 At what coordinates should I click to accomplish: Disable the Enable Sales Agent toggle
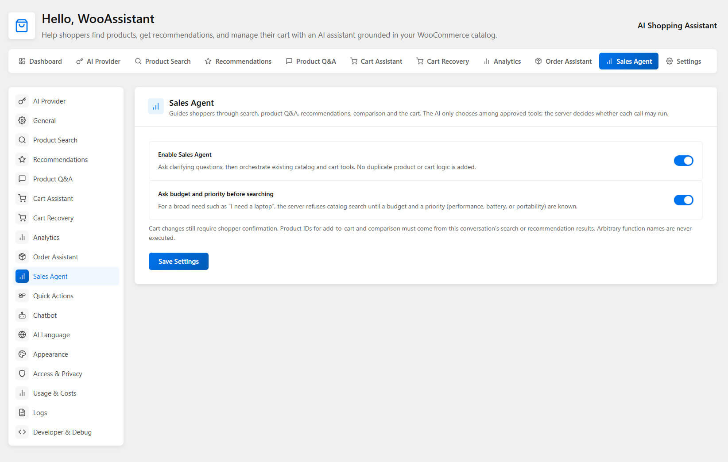683,161
